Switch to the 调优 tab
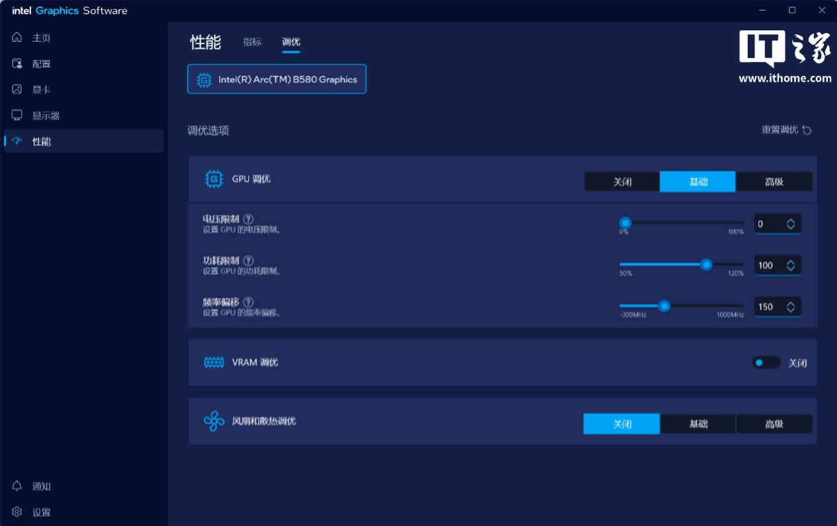Screen dimensions: 837x526 click(x=290, y=42)
